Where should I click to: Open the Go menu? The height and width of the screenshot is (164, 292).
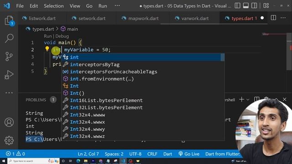89,6
